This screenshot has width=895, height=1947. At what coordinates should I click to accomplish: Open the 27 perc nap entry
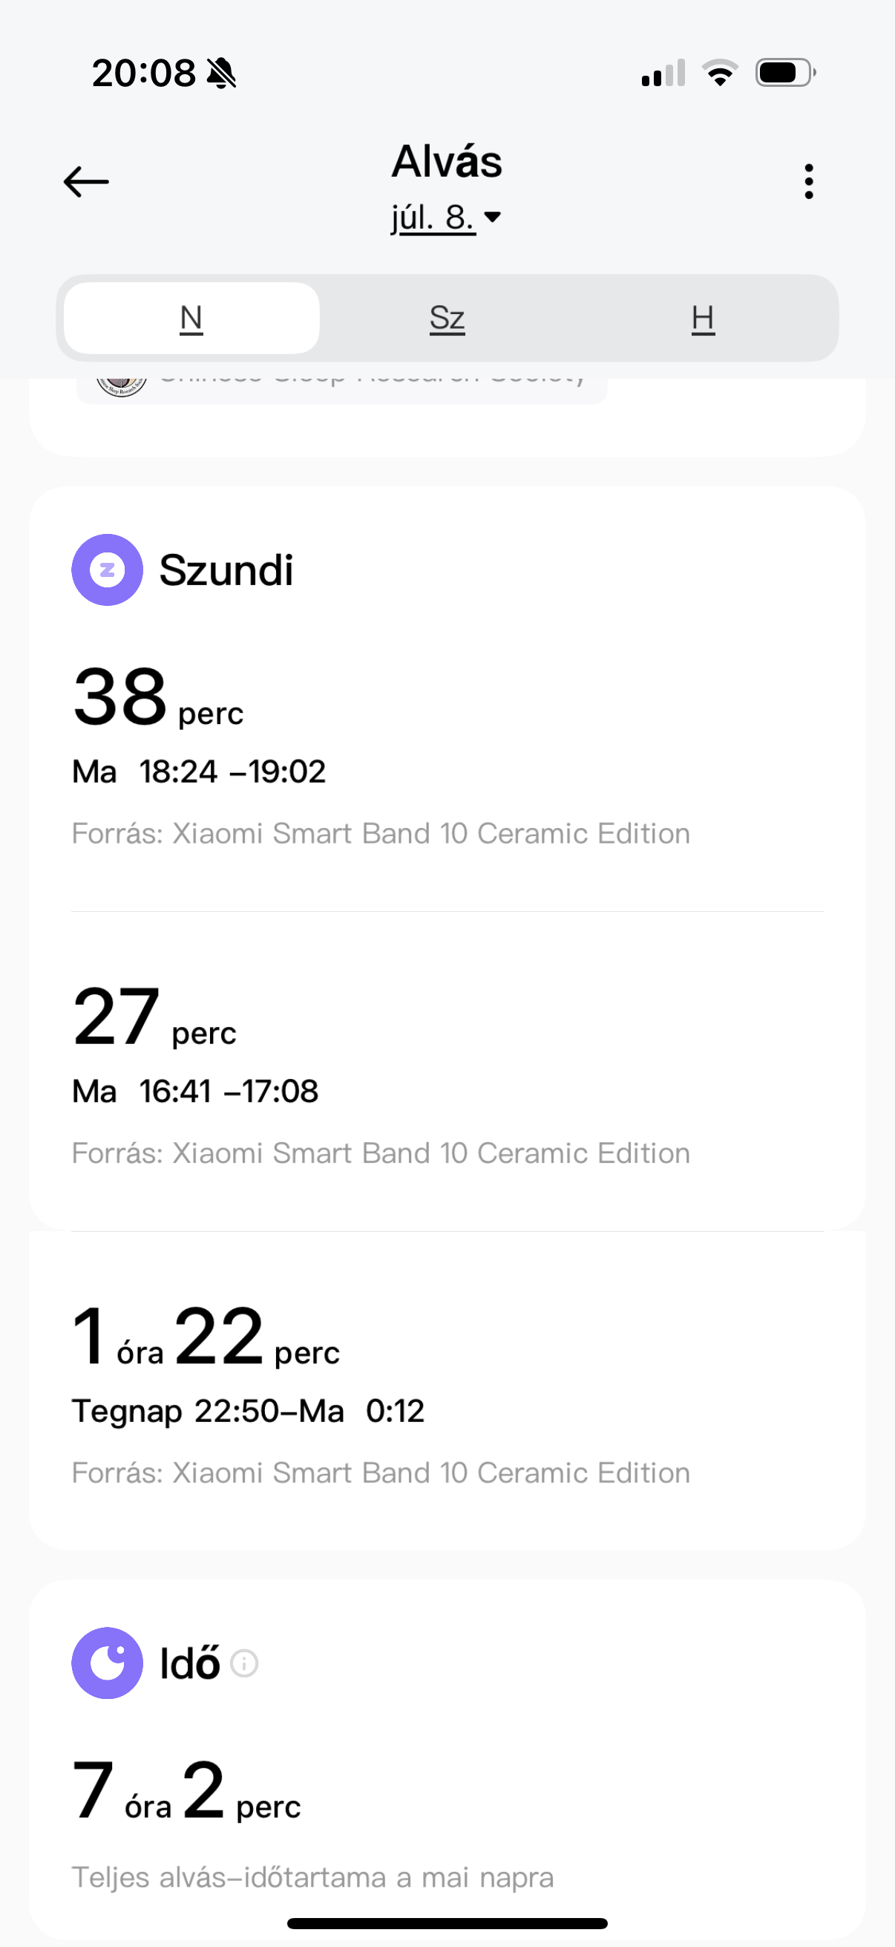[447, 1072]
